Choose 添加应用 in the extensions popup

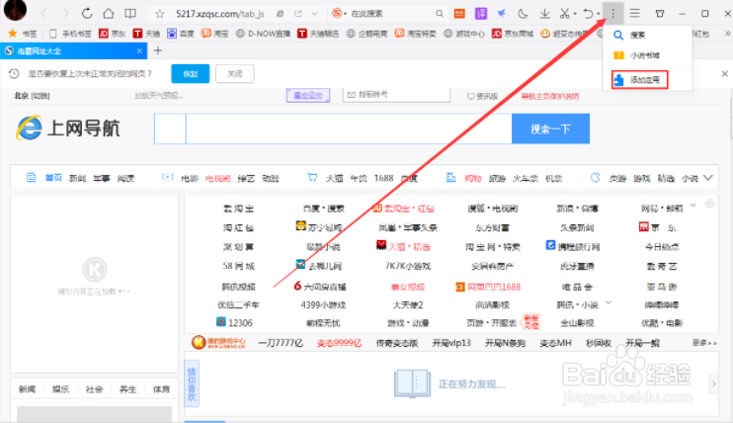tap(639, 80)
